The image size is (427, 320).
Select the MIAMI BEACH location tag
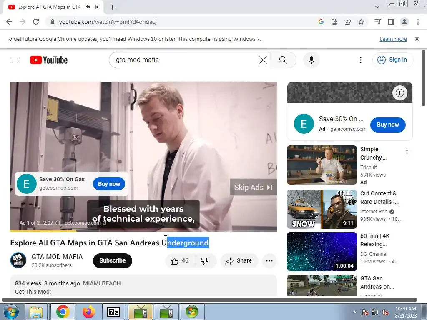[x=102, y=283]
